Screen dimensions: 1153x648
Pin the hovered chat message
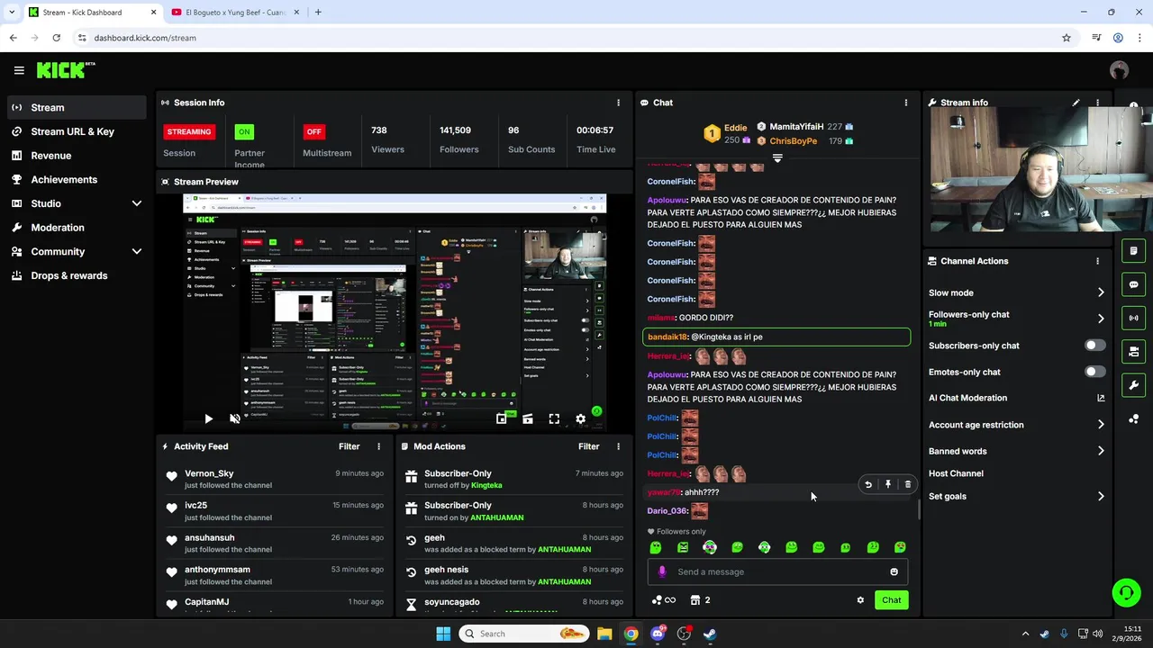[888, 484]
